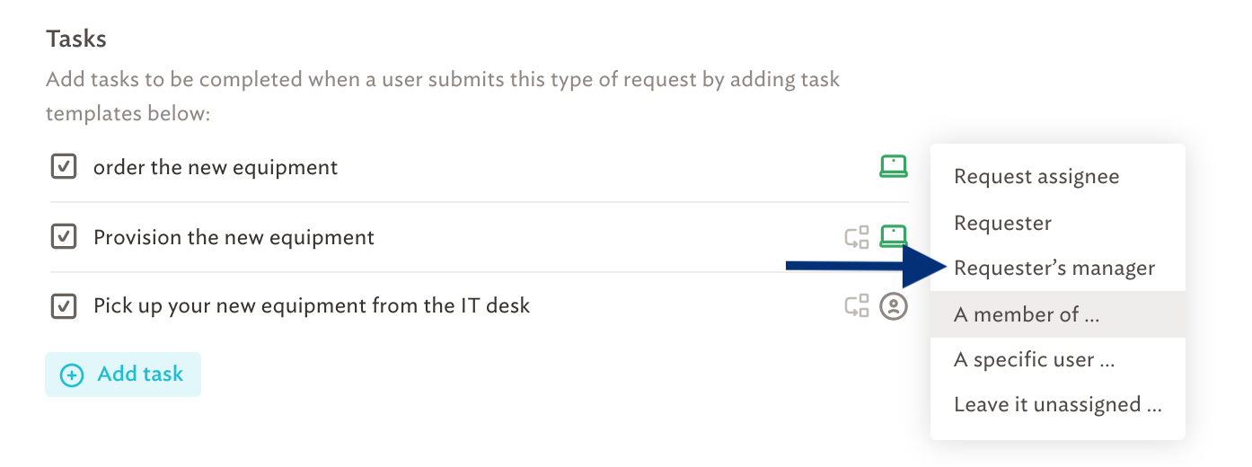1252x467 pixels.
Task: Open 'Pick up your new equipment from the IT desk'
Action: pos(312,306)
